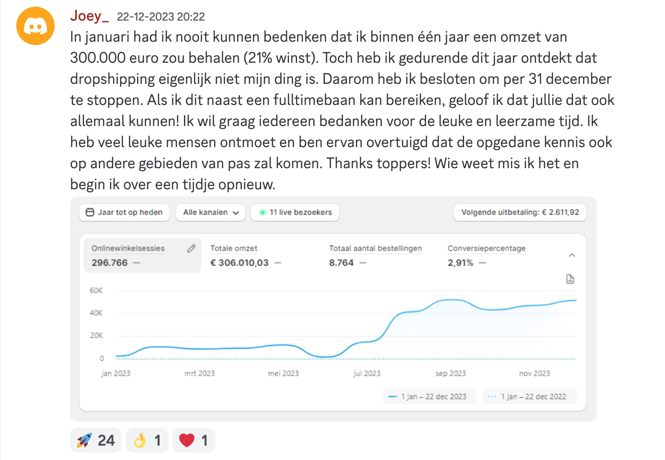665x460 pixels.
Task: Click the green live visitors dot
Action: (x=263, y=212)
